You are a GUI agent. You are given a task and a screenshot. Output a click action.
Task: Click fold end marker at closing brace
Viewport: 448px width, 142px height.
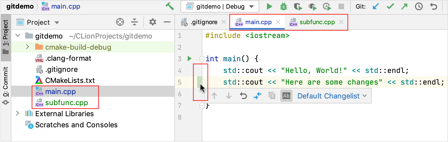pos(202,105)
